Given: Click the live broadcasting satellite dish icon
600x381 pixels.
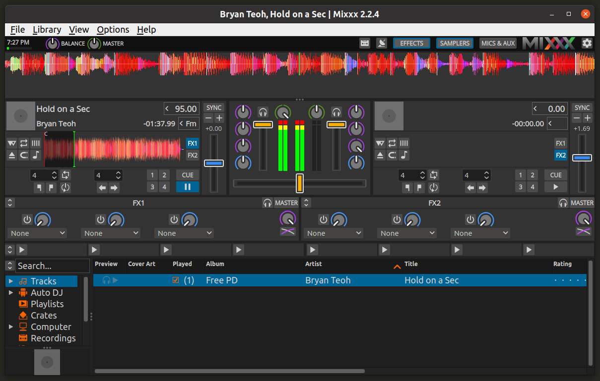Looking at the screenshot, I should pyautogui.click(x=381, y=43).
